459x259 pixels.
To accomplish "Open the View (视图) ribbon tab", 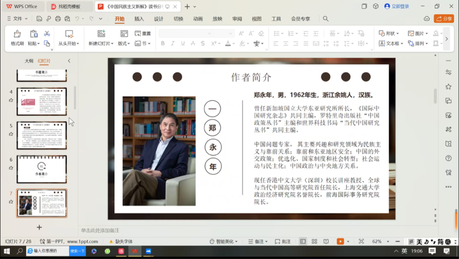I will (257, 19).
